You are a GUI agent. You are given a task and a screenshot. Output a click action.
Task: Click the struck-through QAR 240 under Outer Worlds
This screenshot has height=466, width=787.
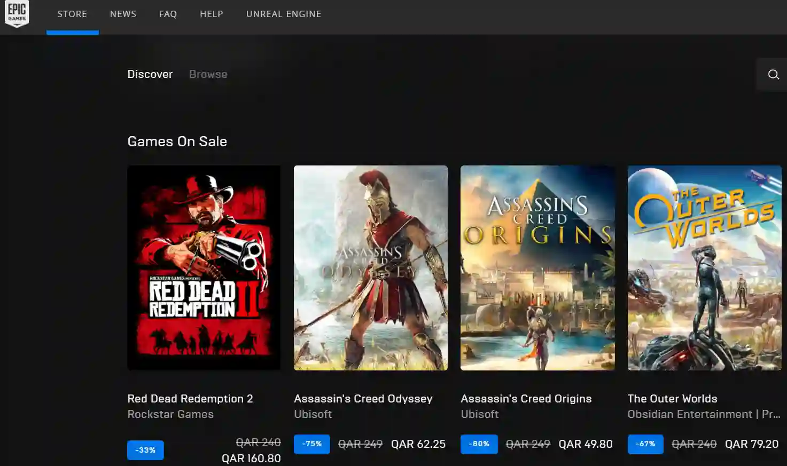(694, 444)
